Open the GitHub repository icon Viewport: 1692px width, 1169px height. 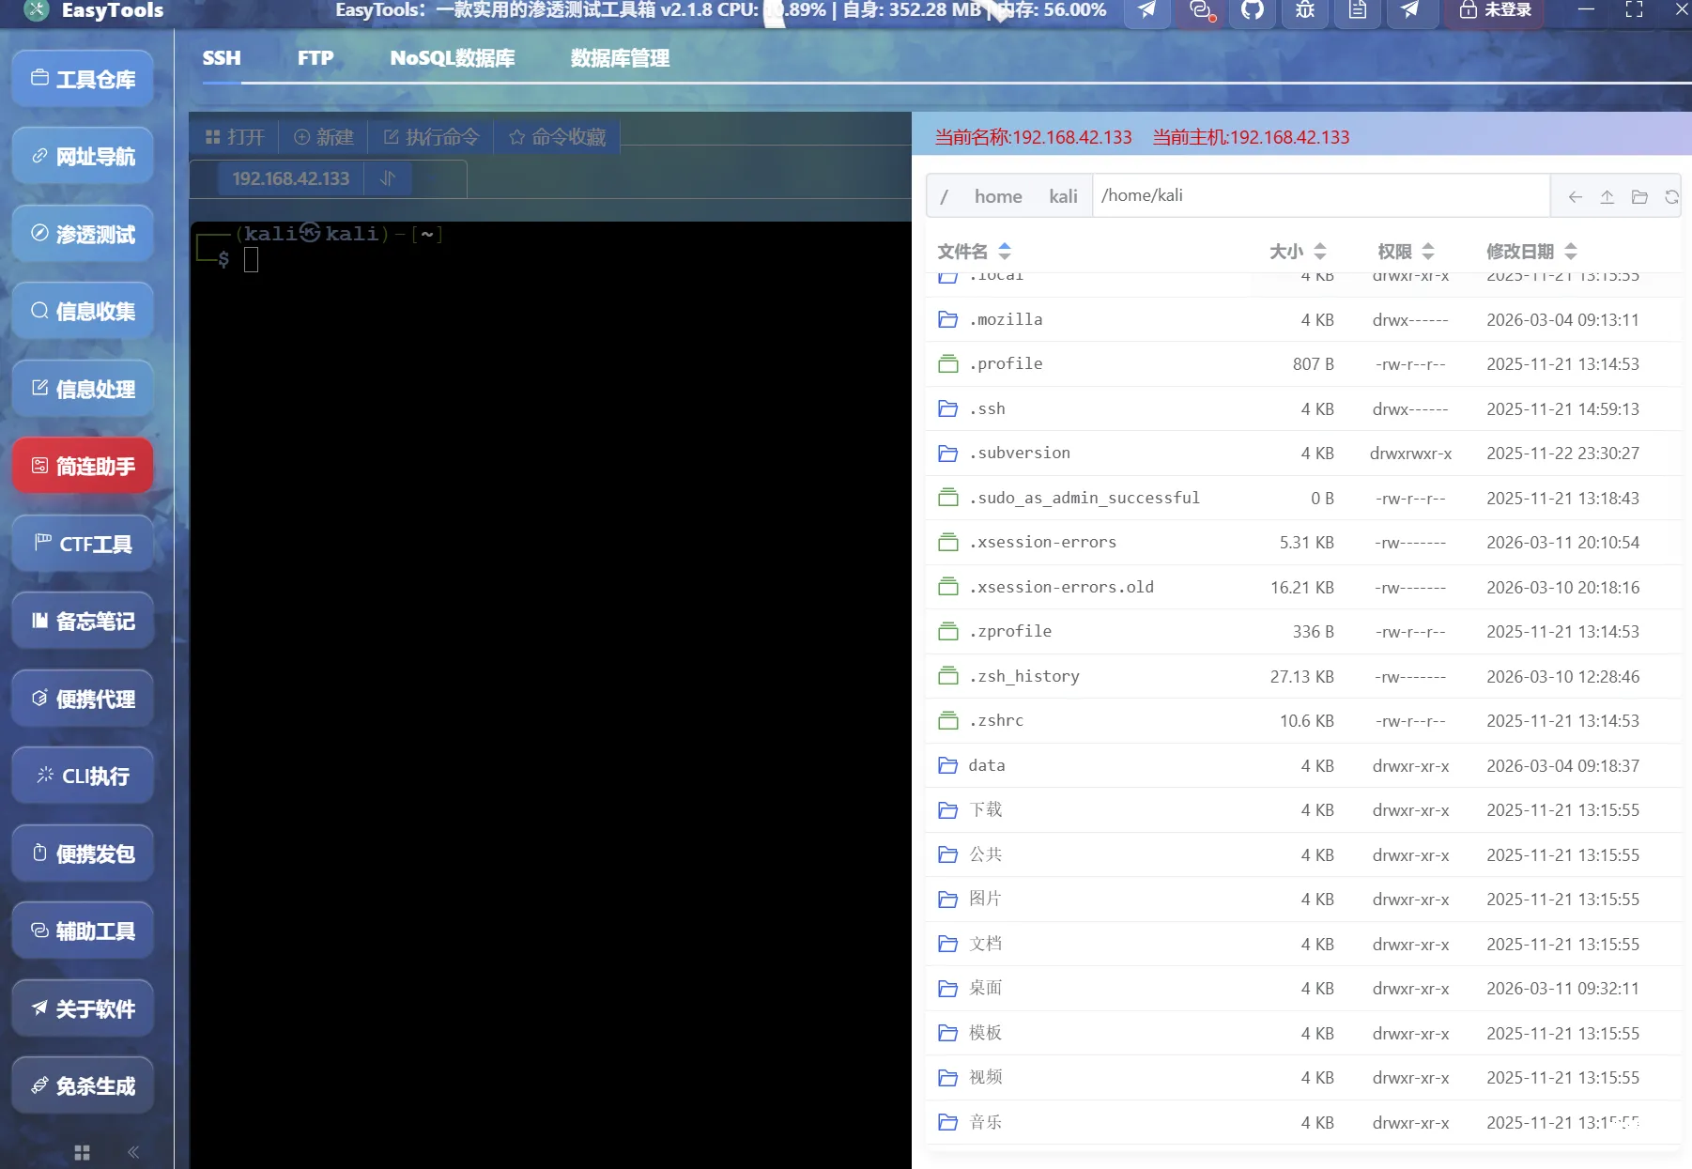click(1253, 12)
